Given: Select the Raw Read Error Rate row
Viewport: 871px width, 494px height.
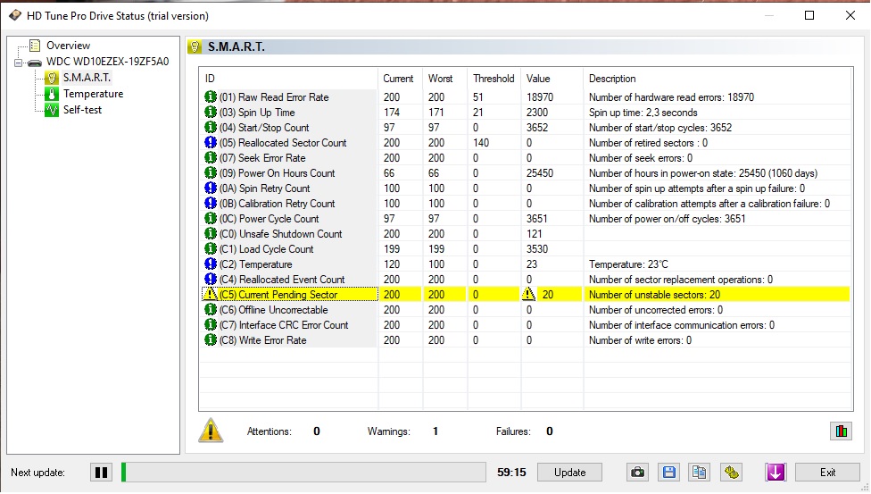Looking at the screenshot, I should point(526,97).
